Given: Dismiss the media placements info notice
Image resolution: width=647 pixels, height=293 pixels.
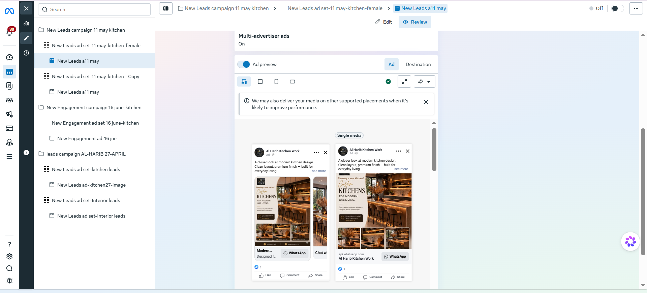Looking at the screenshot, I should [426, 102].
